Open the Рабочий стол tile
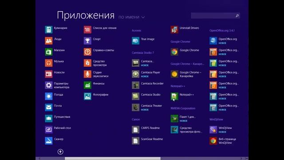284x160 pixels. click(48, 129)
